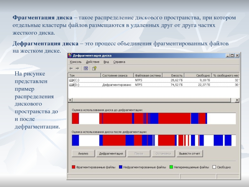Viewport: 249px width, 187px height.
Task: Click NTFS in the C: row
Action: point(139,80)
